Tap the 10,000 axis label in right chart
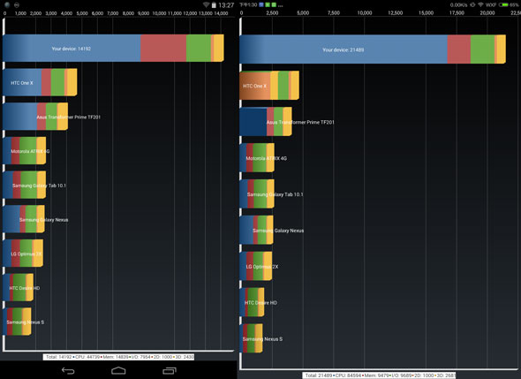The height and width of the screenshot is (379, 521). tap(365, 12)
